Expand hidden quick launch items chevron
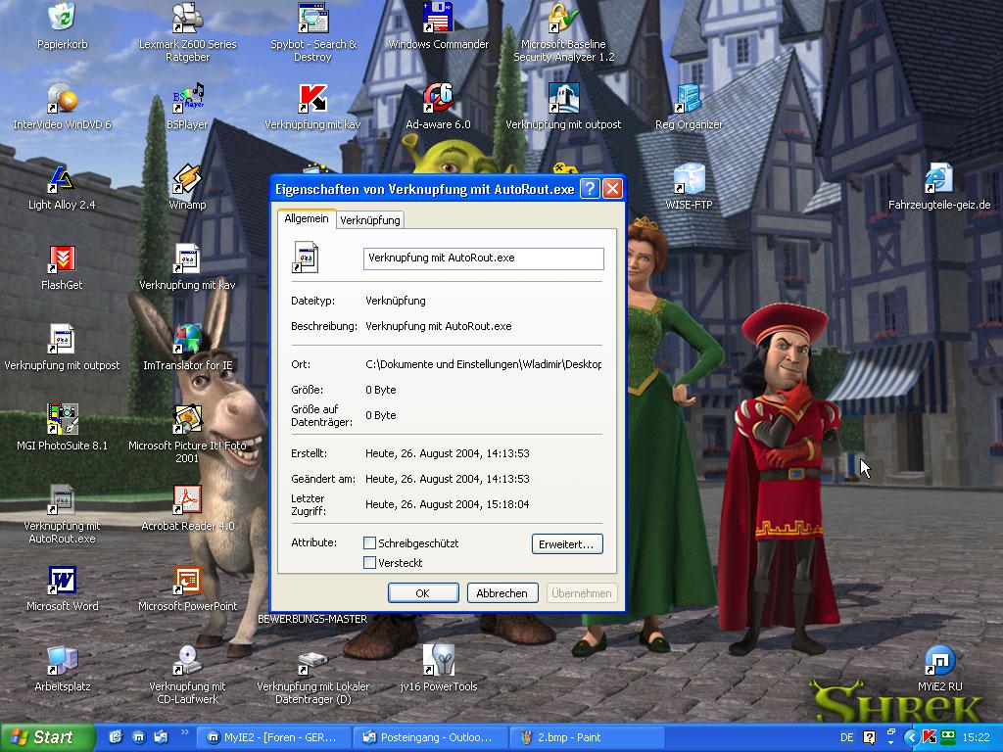This screenshot has width=1003, height=752. [x=185, y=732]
